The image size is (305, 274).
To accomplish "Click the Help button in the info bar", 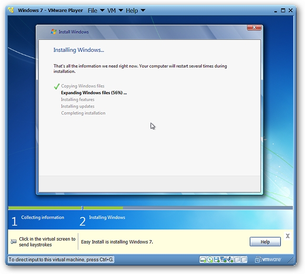I will point(265,242).
